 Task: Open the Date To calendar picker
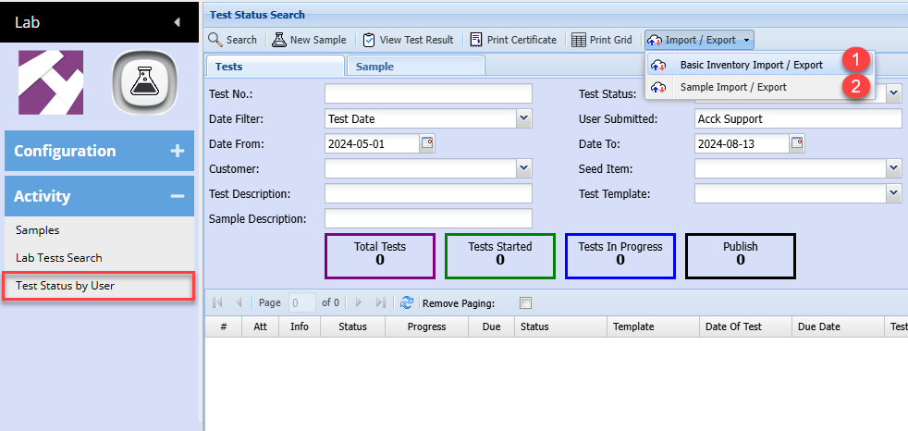click(797, 143)
